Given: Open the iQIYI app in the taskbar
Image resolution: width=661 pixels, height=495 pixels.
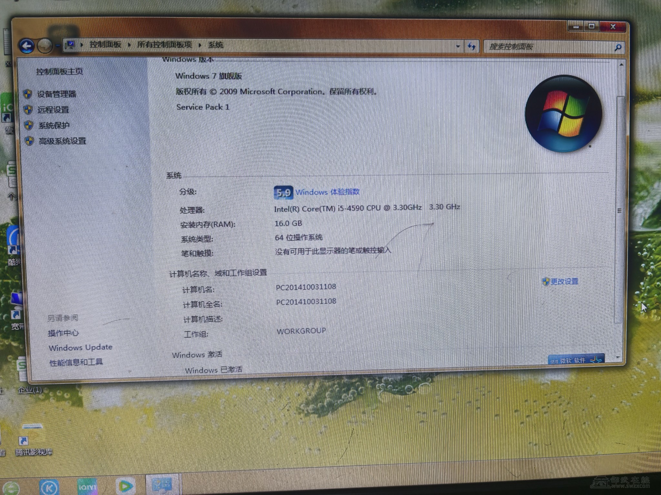Looking at the screenshot, I should 87,486.
